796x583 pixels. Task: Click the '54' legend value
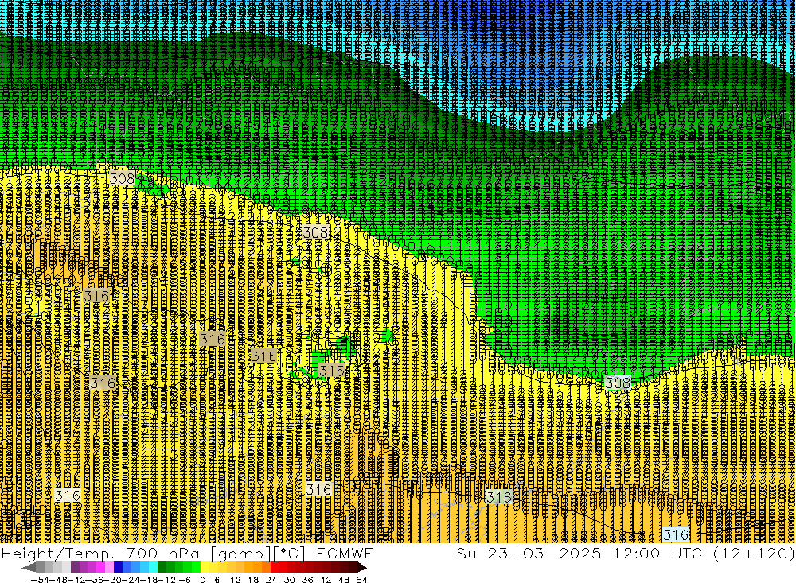pos(361,580)
